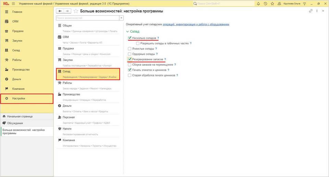Viewport: 329px width, 177px height.
Task: Open history clock icon
Action: (265, 3)
